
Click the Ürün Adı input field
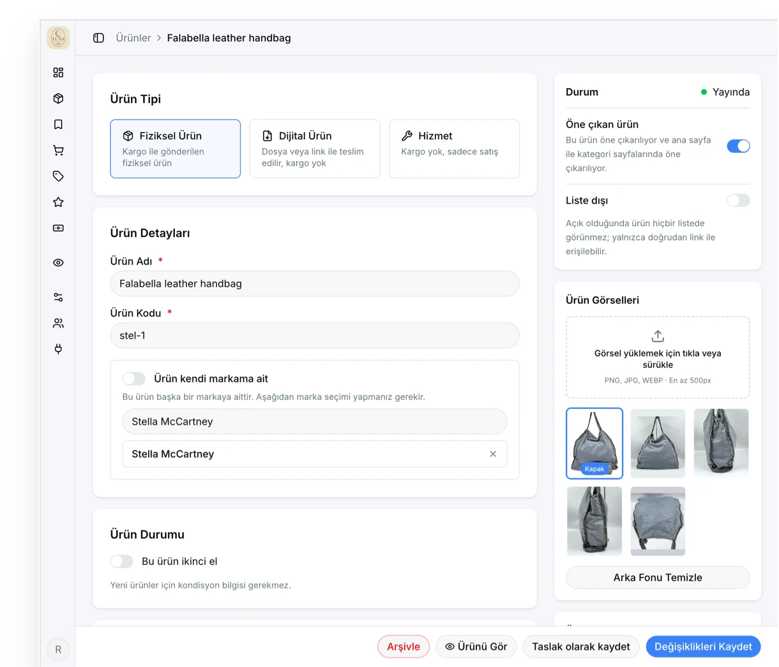coord(315,284)
